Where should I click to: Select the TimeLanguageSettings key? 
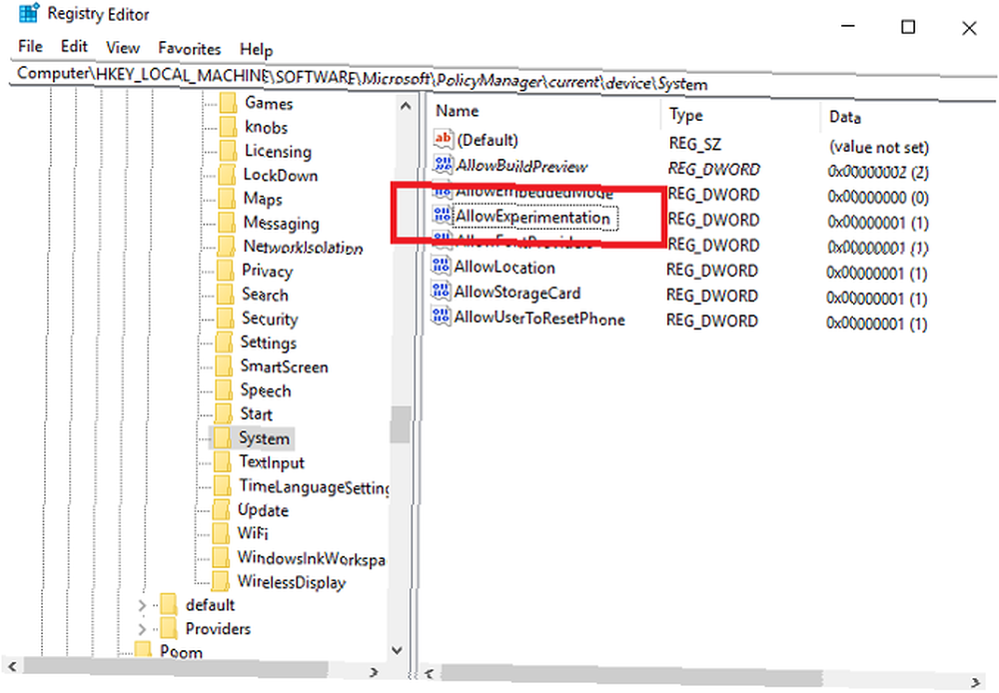(x=314, y=487)
